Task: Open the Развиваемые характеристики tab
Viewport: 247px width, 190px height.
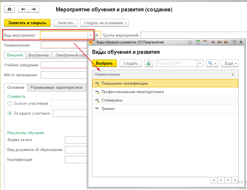Action: pos(56,87)
